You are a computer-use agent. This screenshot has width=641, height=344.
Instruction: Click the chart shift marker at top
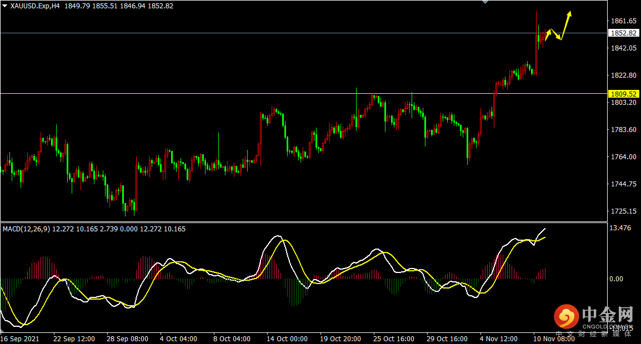(485, 2)
